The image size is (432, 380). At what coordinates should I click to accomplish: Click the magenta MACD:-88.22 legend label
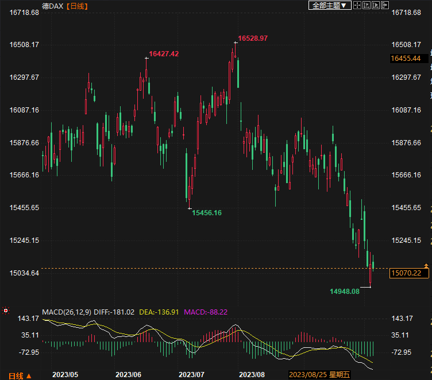(x=206, y=312)
